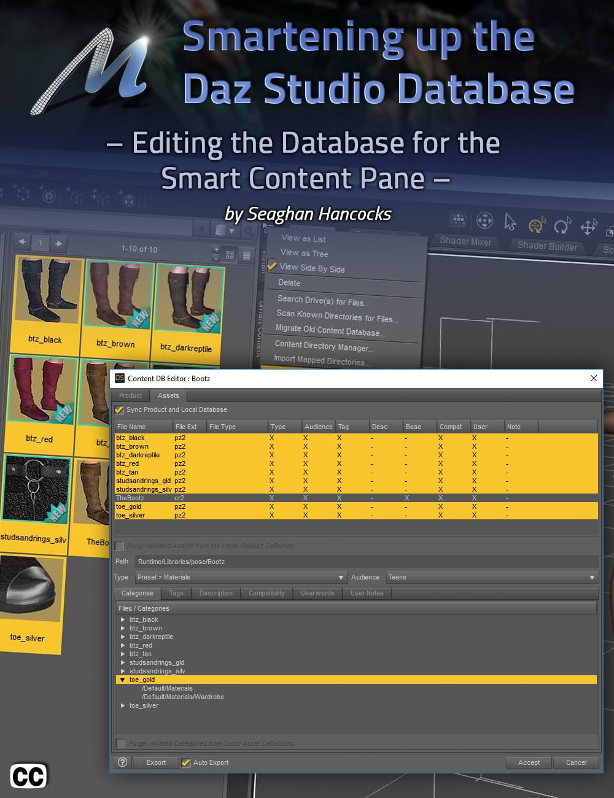Uncheck Sync Product and Local Database
The width and height of the screenshot is (614, 798).
119,409
